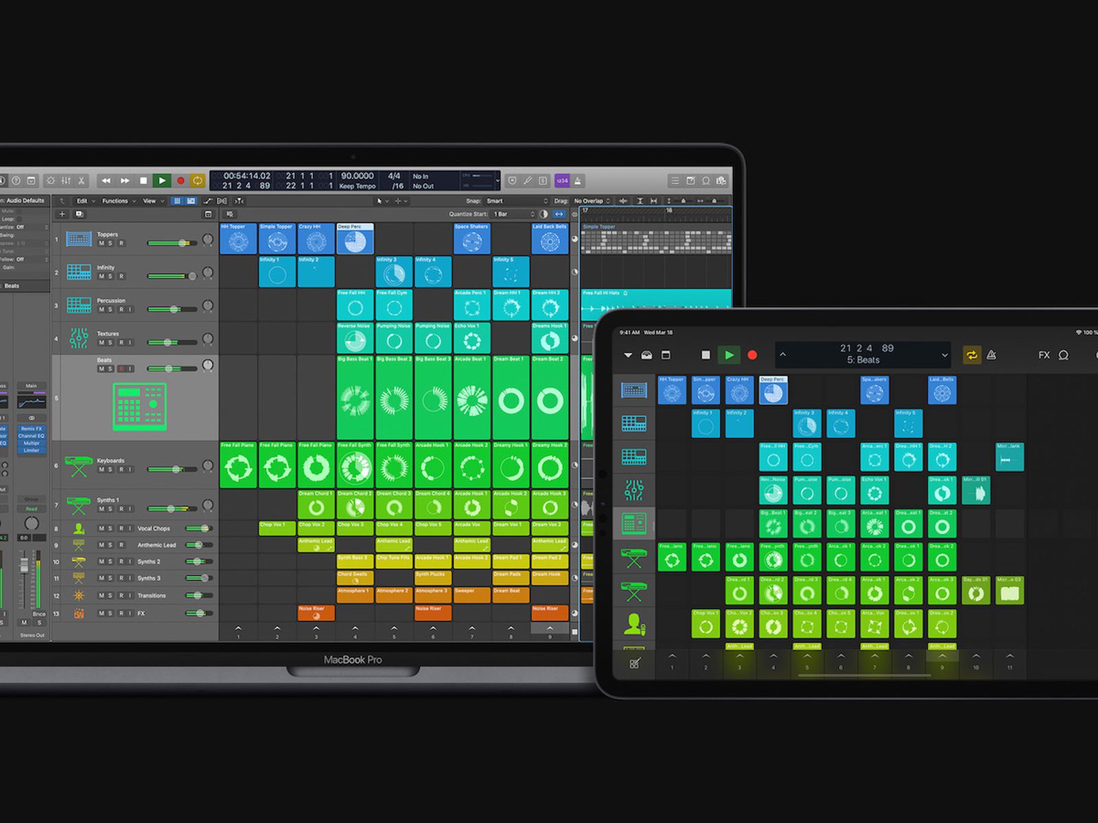Image resolution: width=1098 pixels, height=823 pixels.
Task: Open the Functions menu in Tracks area
Action: coord(117,201)
